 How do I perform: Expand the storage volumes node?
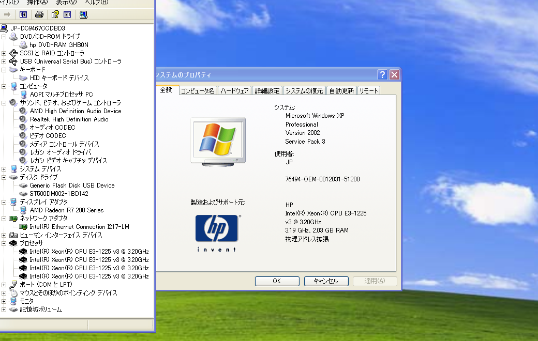pyautogui.click(x=4, y=309)
